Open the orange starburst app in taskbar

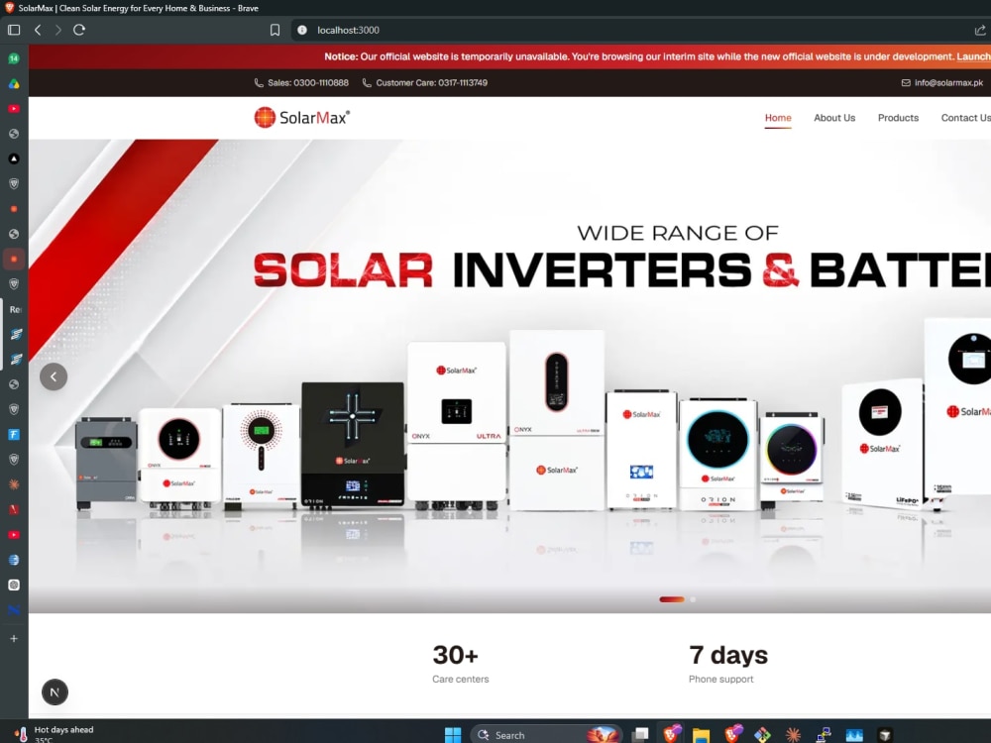point(793,735)
